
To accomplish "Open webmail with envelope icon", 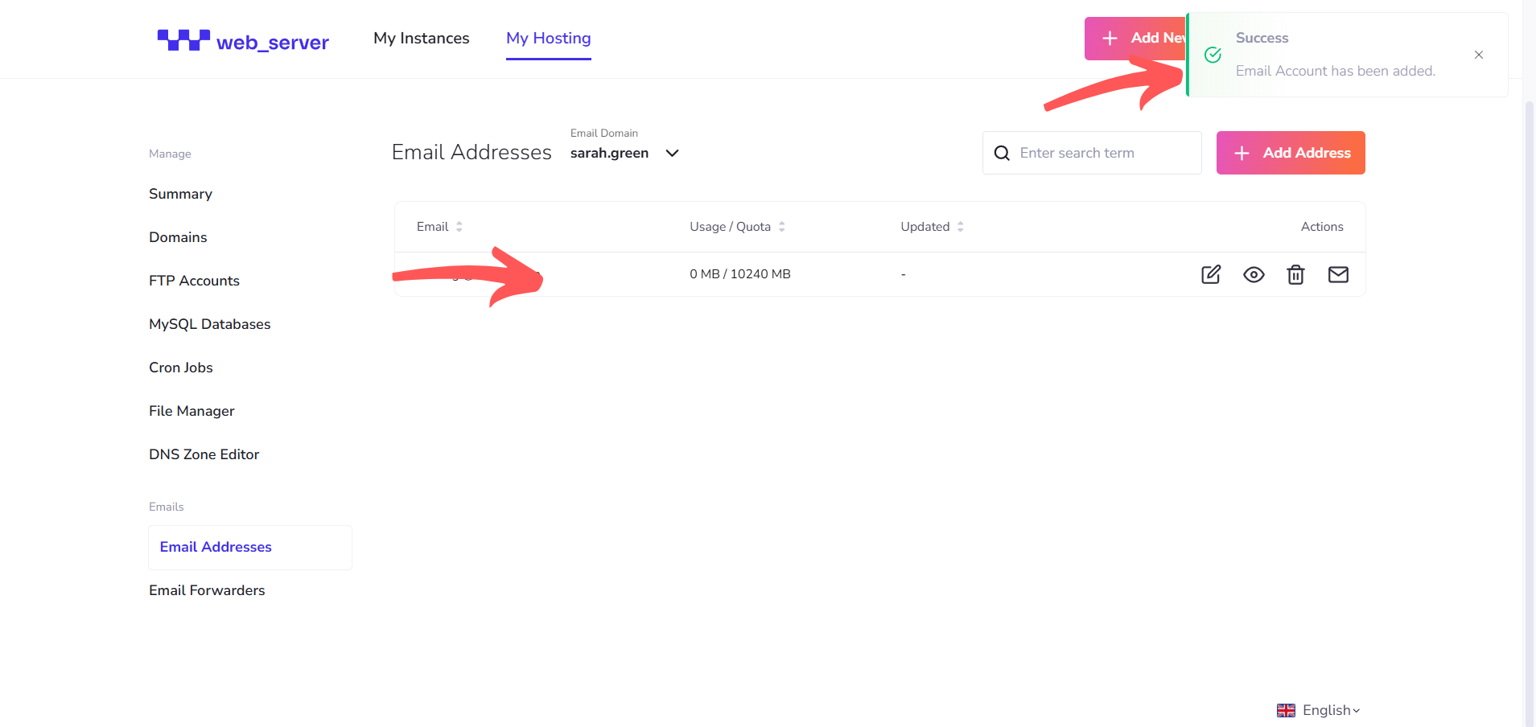I will [1338, 274].
